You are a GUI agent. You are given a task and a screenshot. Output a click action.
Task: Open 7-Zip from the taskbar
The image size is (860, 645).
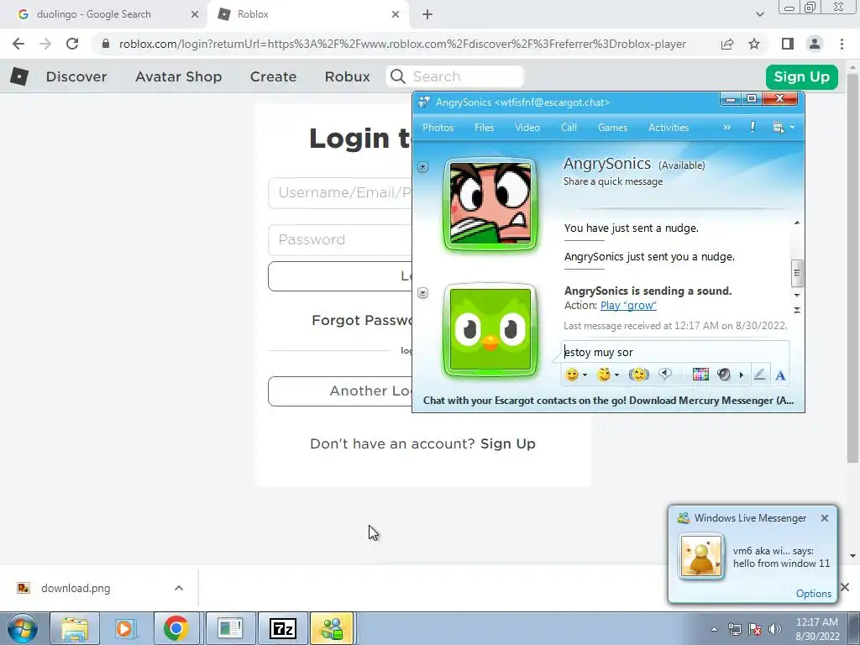[x=283, y=628]
